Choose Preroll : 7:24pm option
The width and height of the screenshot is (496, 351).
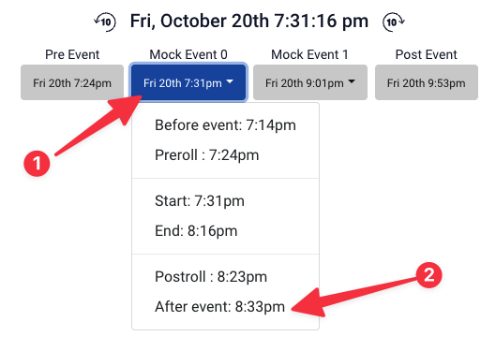pos(225,155)
